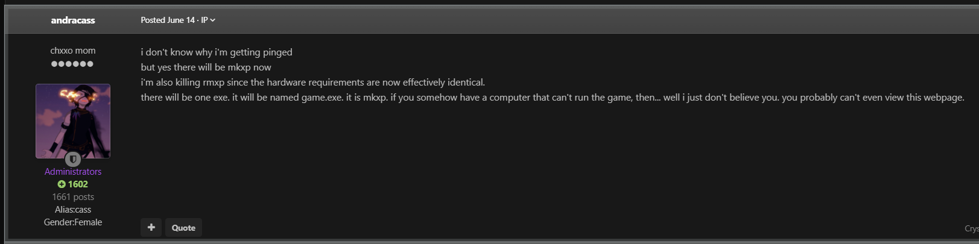Open andracass's avatar image

click(x=73, y=121)
